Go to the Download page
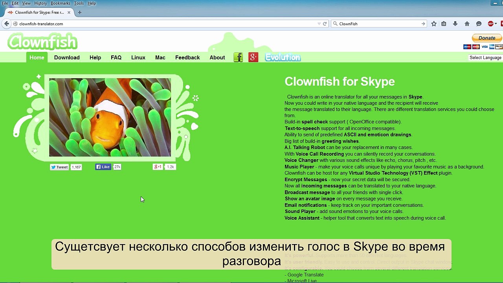This screenshot has width=503, height=283. coord(67,57)
